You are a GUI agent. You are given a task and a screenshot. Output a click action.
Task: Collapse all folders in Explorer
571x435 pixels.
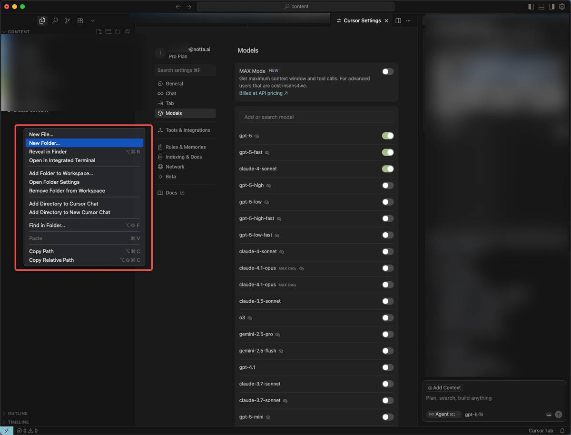click(x=127, y=32)
